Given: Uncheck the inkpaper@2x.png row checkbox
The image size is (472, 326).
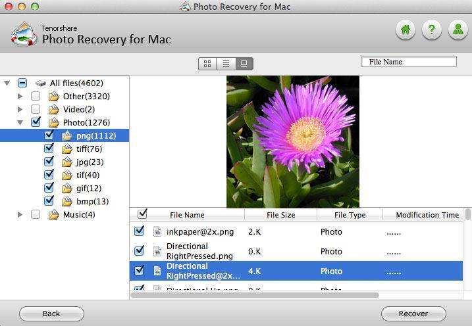Looking at the screenshot, I should tap(139, 231).
